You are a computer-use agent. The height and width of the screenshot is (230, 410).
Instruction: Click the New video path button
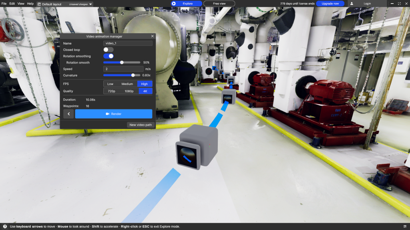[141, 125]
